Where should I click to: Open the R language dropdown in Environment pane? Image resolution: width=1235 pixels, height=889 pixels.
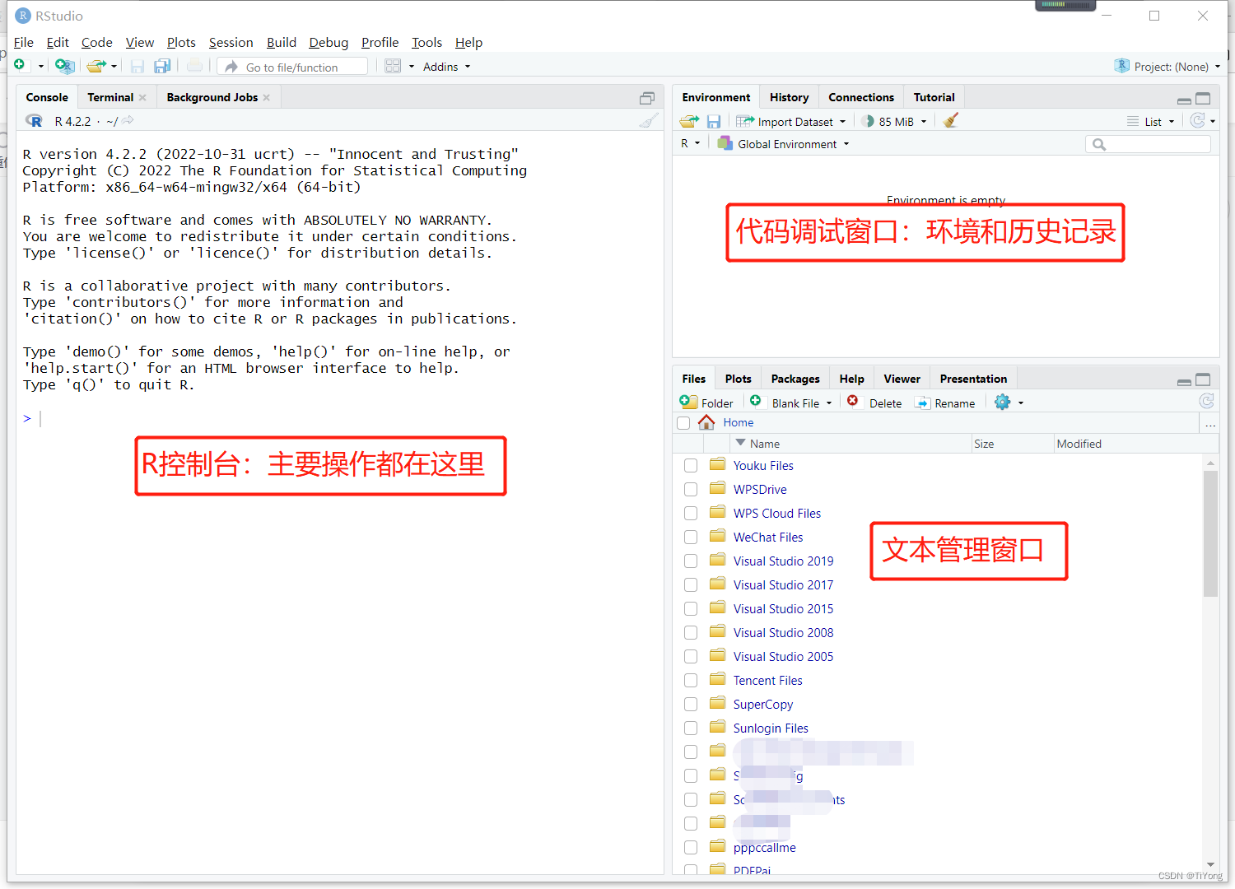(690, 144)
